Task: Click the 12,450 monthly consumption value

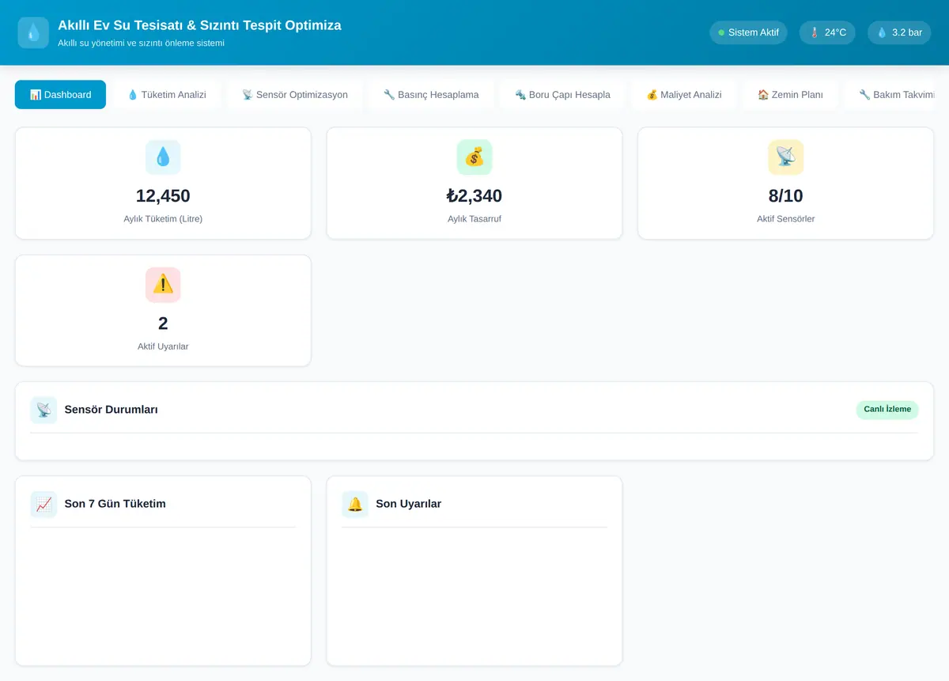Action: coord(163,196)
